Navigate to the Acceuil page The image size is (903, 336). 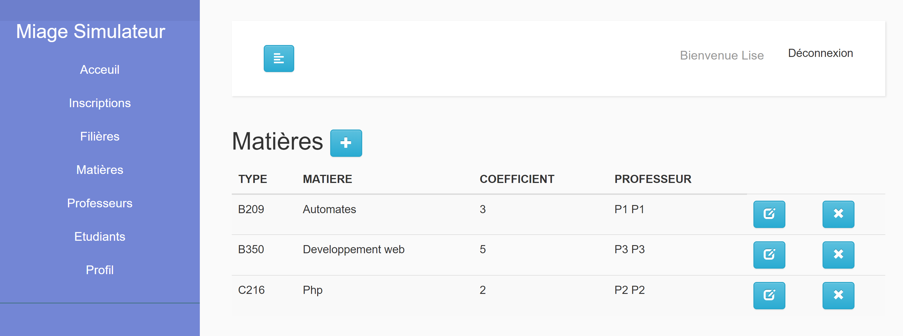tap(100, 70)
